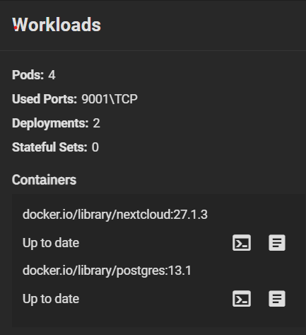Screen dimensions: 306x335
Task: View logs for the postgres container
Action: (x=277, y=299)
